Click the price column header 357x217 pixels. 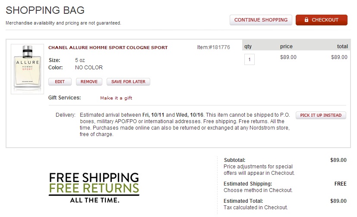pos(286,46)
